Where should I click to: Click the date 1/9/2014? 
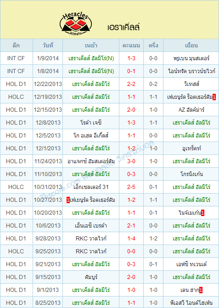tap(48, 58)
